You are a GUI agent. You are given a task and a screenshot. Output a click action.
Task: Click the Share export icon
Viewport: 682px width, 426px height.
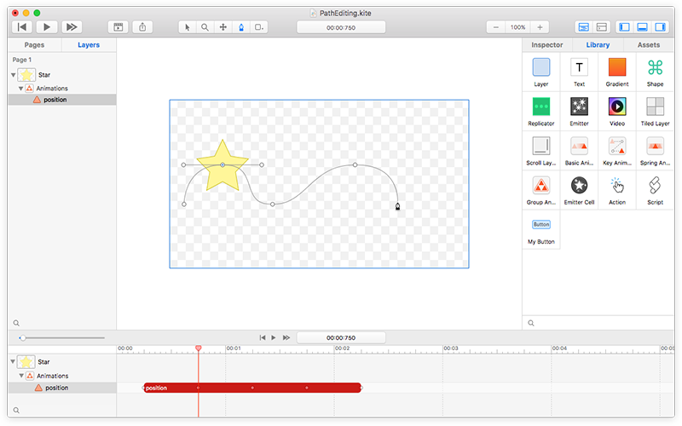pos(142,27)
